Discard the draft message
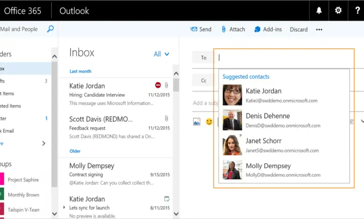The height and width of the screenshot is (219, 364). [x=299, y=29]
